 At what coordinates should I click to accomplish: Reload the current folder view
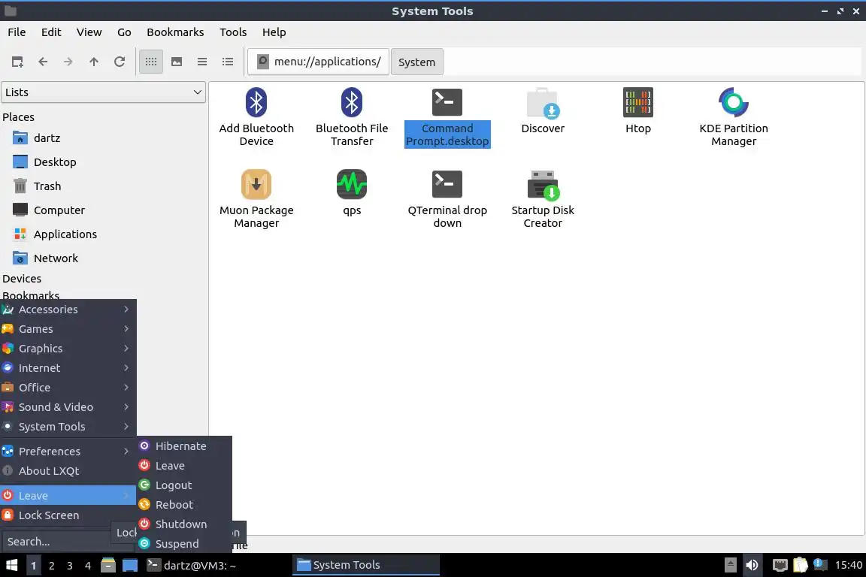click(120, 62)
